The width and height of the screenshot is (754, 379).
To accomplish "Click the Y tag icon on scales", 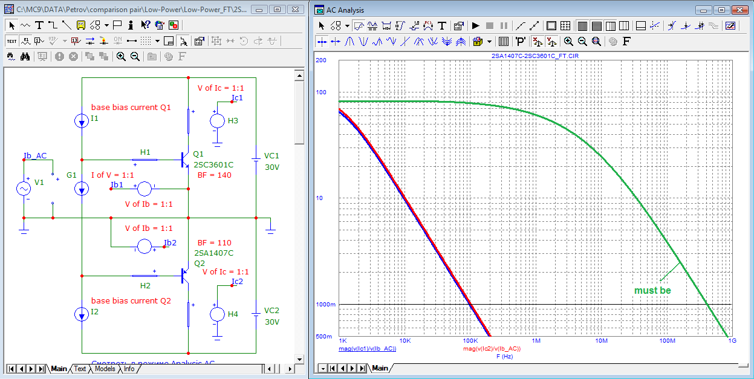I will coord(551,42).
